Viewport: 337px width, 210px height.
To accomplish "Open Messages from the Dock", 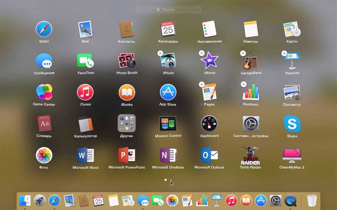I will coord(143,201).
